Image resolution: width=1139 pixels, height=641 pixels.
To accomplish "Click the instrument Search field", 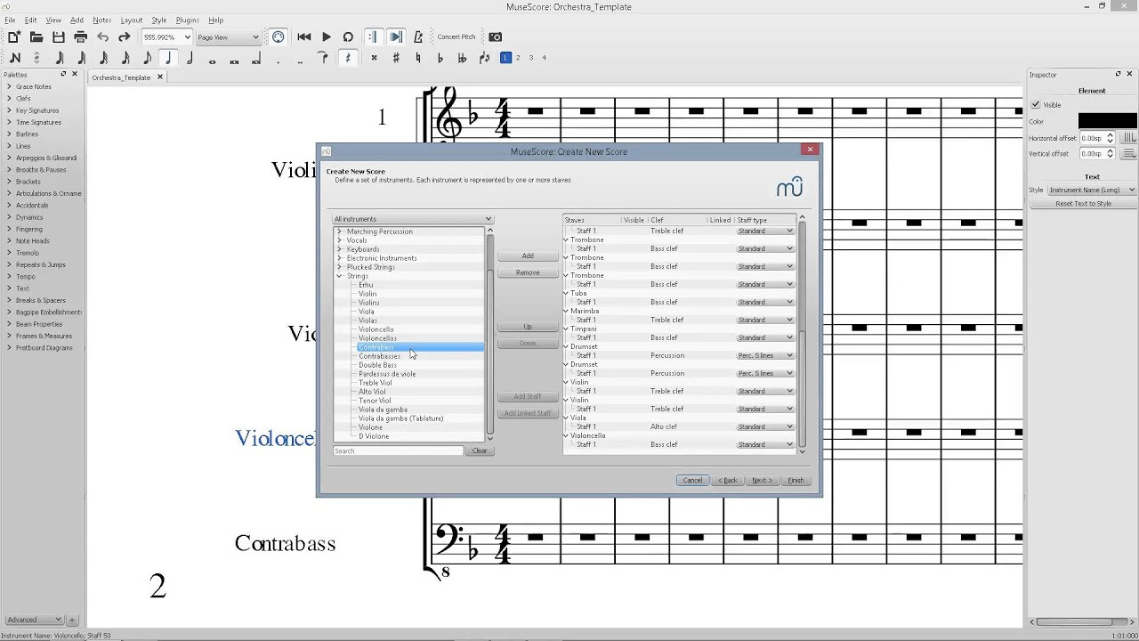I will point(398,450).
